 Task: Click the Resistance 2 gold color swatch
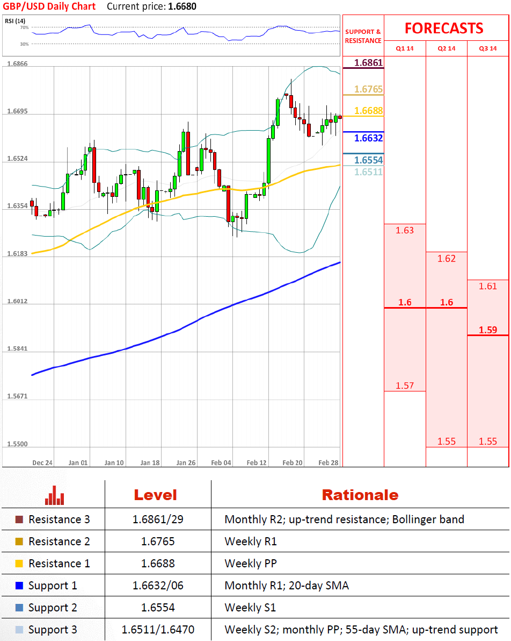[x=19, y=542]
